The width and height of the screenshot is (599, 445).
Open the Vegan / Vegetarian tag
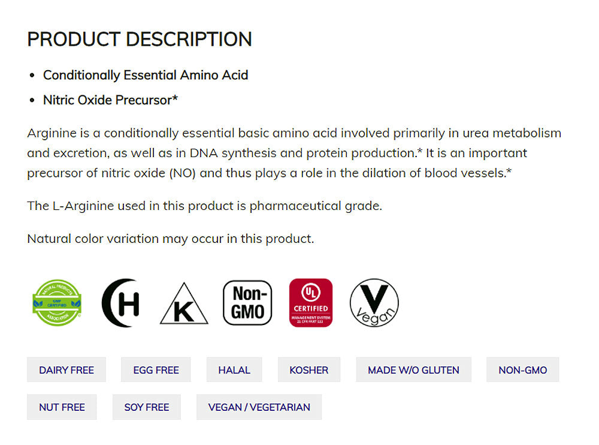[259, 407]
